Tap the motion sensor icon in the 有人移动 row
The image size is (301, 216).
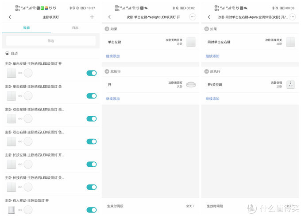[x=12, y=210]
